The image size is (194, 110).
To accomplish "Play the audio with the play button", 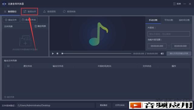I will pyautogui.click(x=53, y=53).
